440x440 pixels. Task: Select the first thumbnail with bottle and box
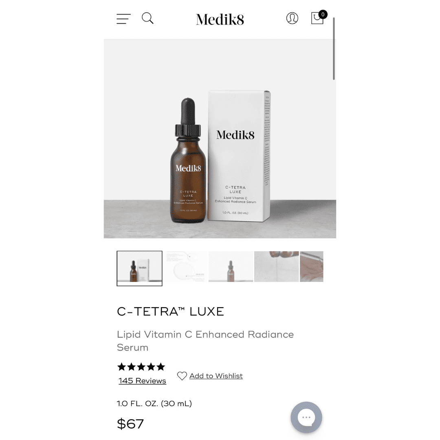click(139, 268)
